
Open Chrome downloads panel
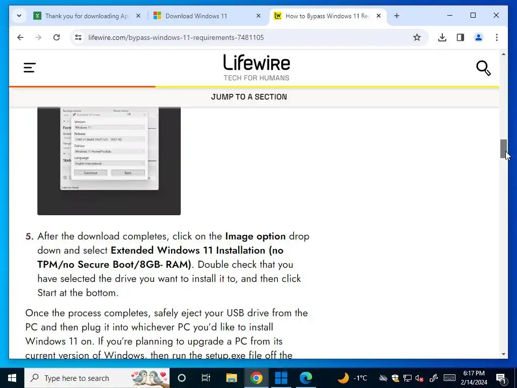[x=442, y=37]
